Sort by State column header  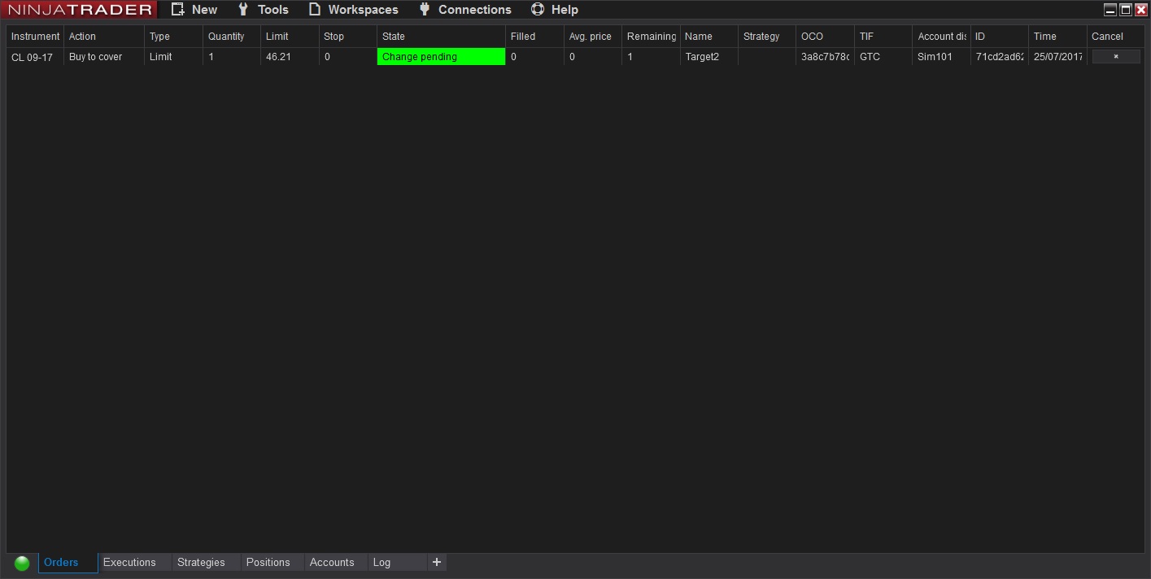[x=442, y=37]
